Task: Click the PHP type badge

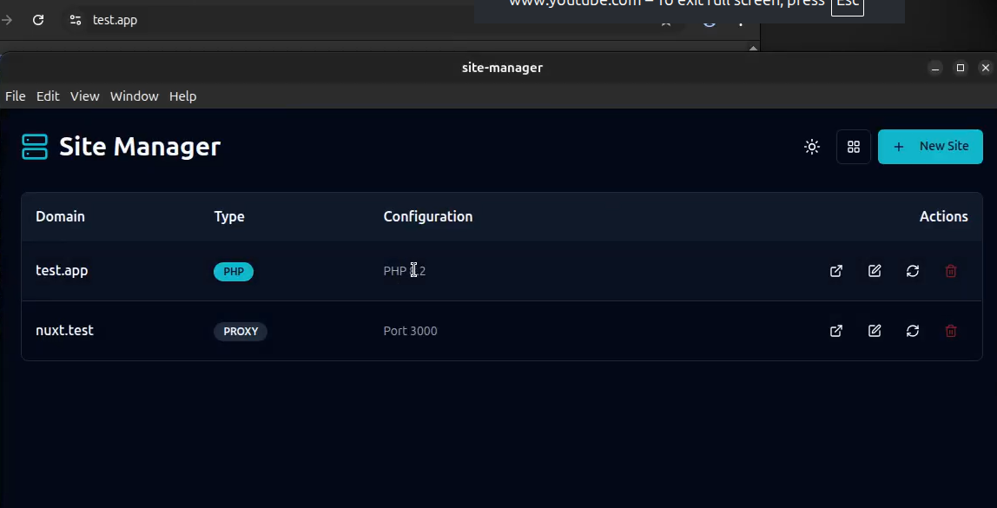Action: [233, 272]
